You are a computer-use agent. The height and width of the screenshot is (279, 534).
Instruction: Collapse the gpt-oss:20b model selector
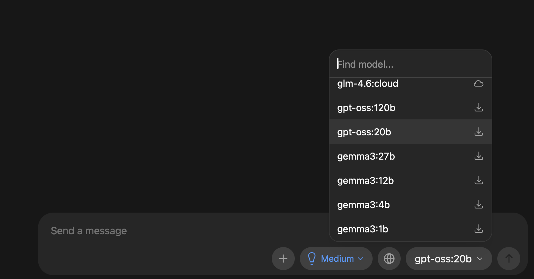coord(449,259)
